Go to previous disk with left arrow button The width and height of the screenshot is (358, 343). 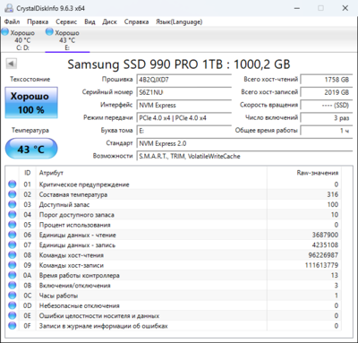[12, 64]
